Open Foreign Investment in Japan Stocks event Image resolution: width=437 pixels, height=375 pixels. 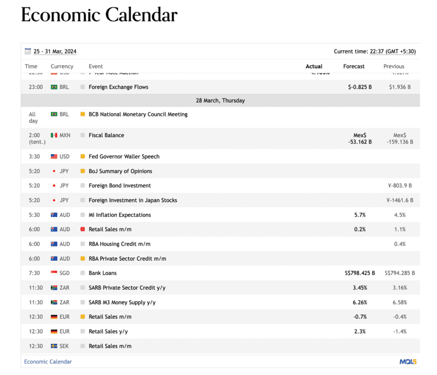coord(133,200)
